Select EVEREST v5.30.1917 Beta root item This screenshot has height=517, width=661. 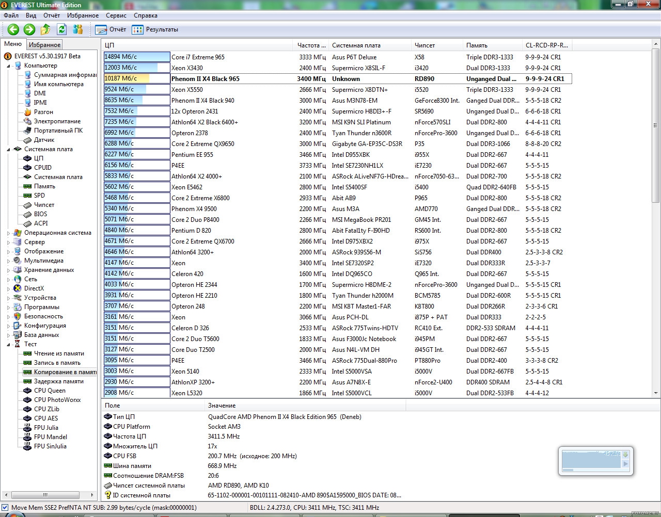tap(47, 56)
